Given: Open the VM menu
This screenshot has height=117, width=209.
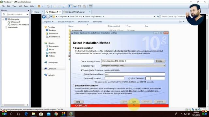Looking at the screenshot, I should (20, 6).
